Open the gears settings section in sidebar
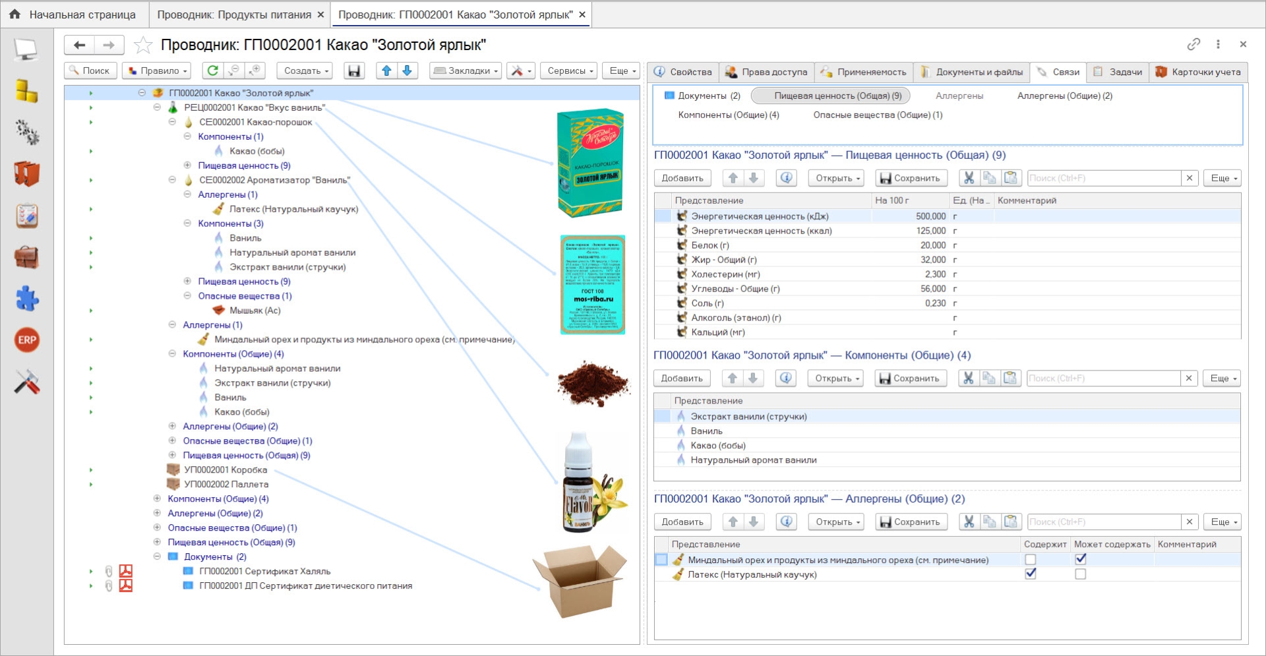 pos(26,133)
